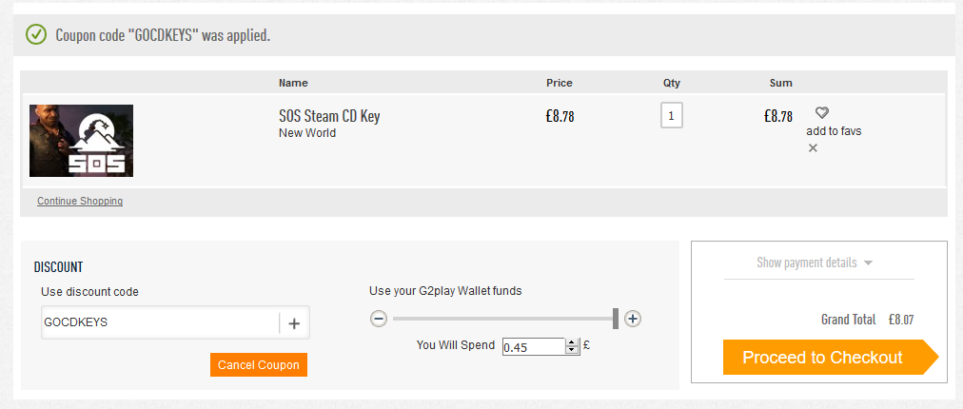Expand Show payment details dropdown

click(x=815, y=263)
